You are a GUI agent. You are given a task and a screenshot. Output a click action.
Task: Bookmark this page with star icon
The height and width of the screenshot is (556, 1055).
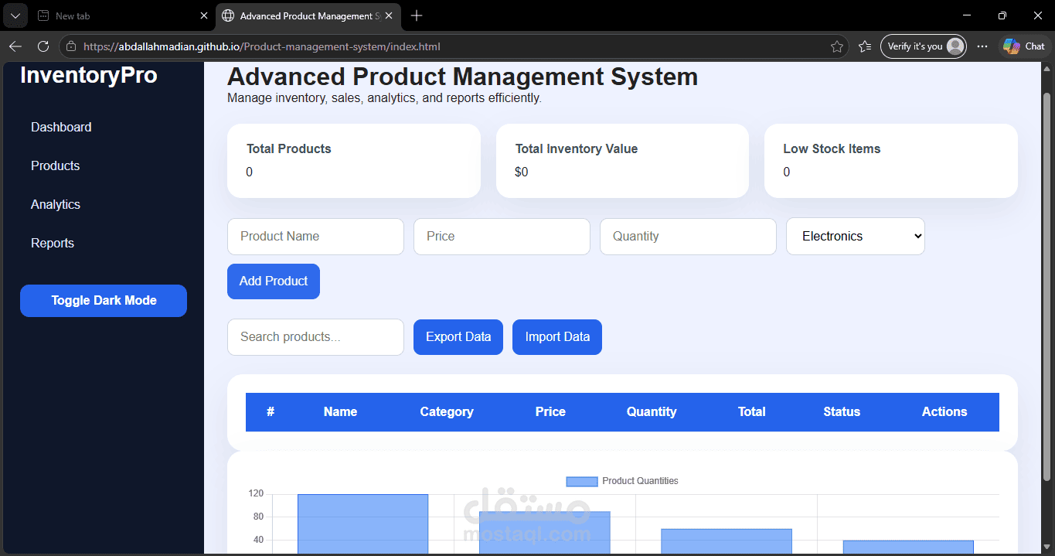tap(836, 46)
